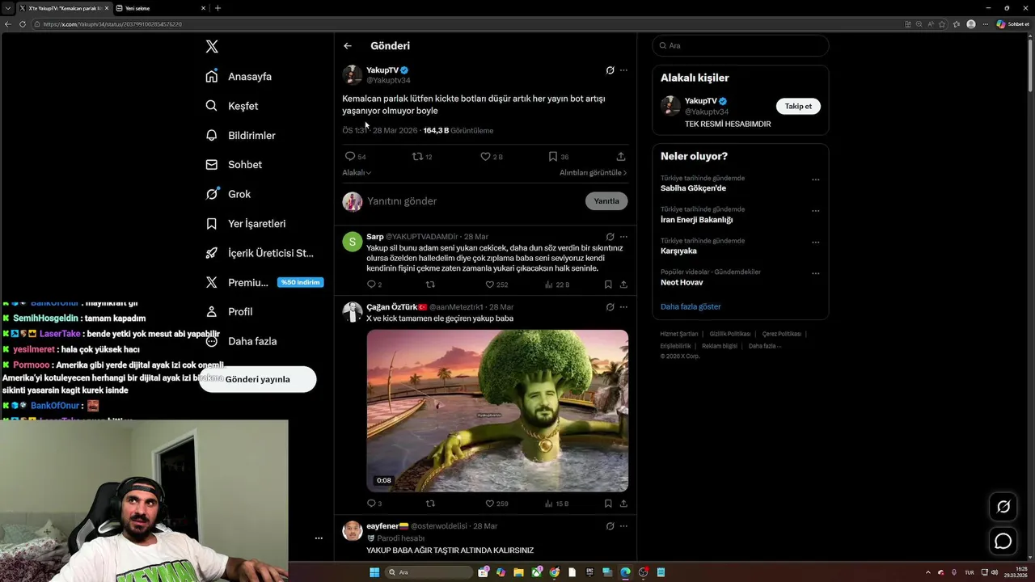1035x582 pixels.
Task: Reply to Çağan ÖzTürk's comment
Action: coord(374,504)
